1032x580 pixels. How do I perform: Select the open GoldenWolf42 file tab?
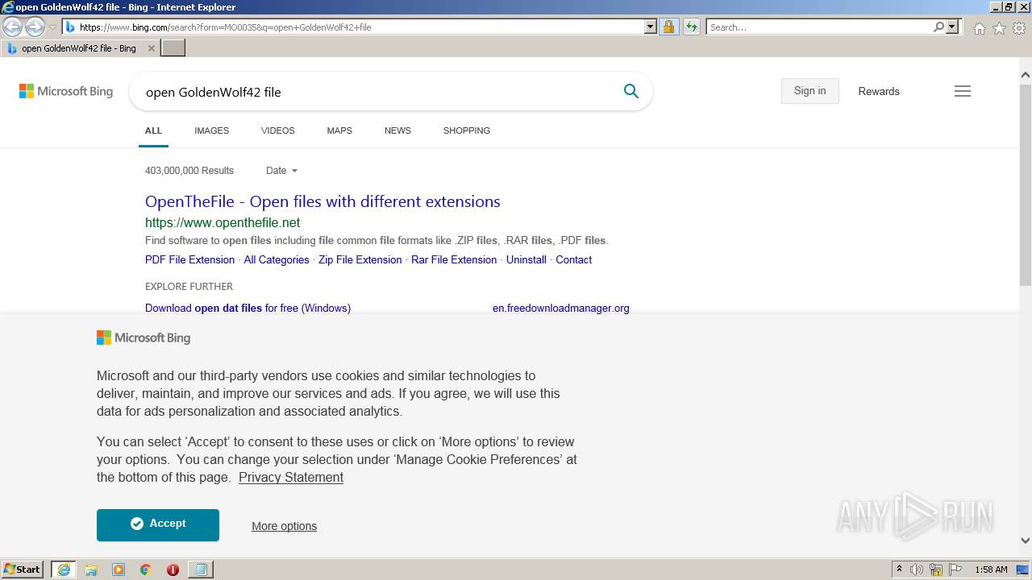(x=79, y=48)
